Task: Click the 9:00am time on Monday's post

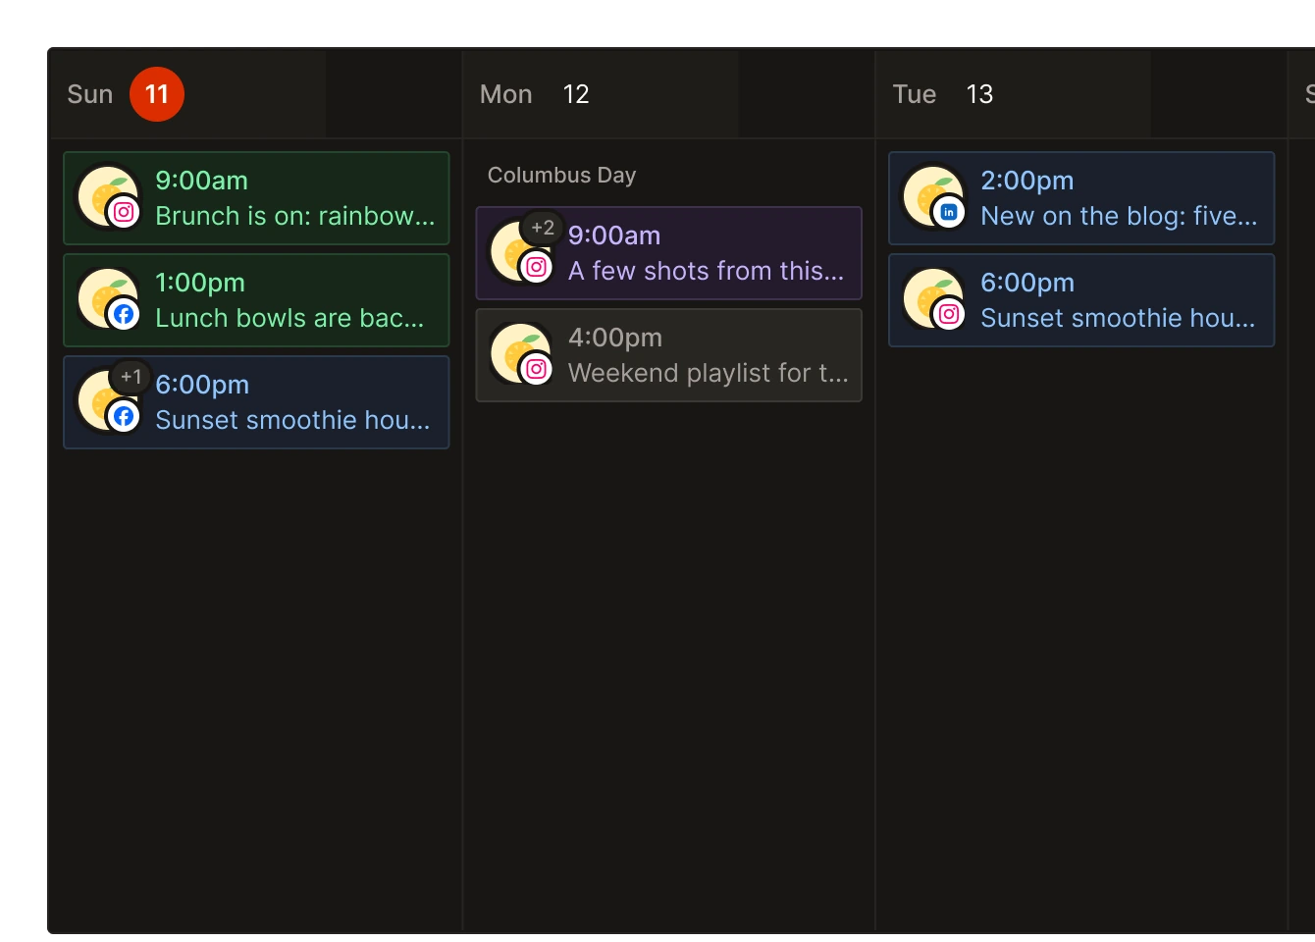Action: (x=614, y=235)
